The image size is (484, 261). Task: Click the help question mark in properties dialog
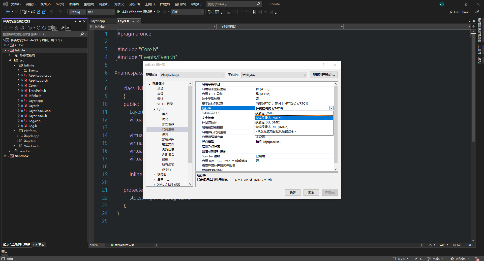point(324,65)
